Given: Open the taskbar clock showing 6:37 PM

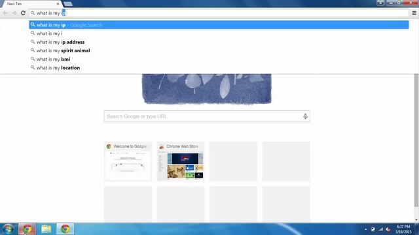Looking at the screenshot, I should tap(403, 229).
